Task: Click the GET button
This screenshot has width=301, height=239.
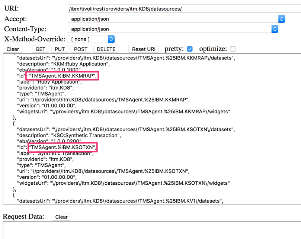Action: (x=40, y=49)
